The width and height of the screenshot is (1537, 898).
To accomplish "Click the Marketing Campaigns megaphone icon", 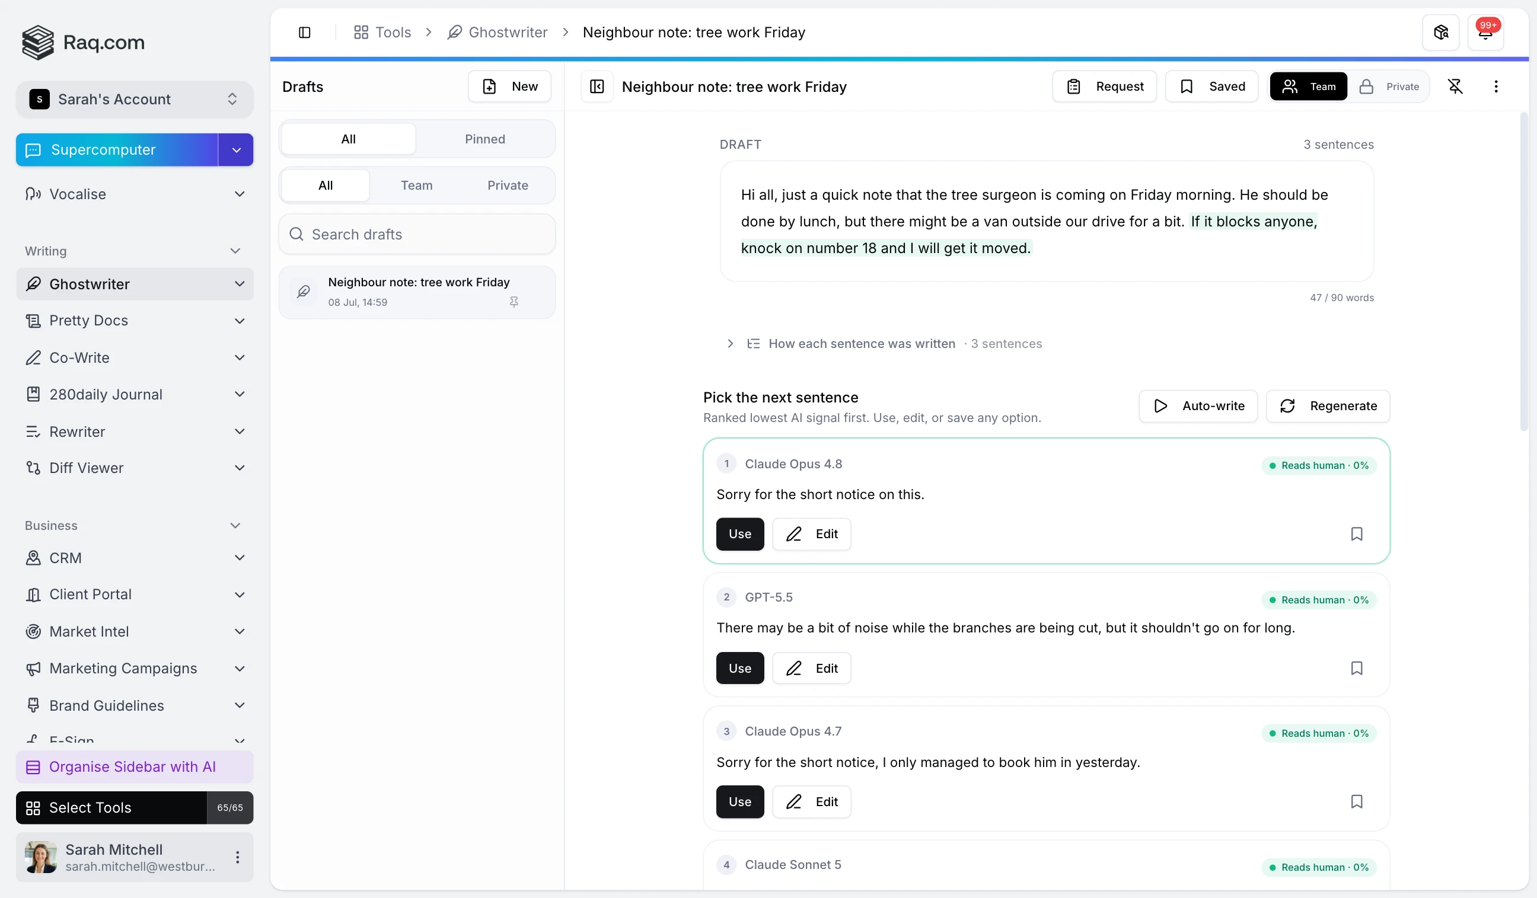I will pyautogui.click(x=34, y=669).
